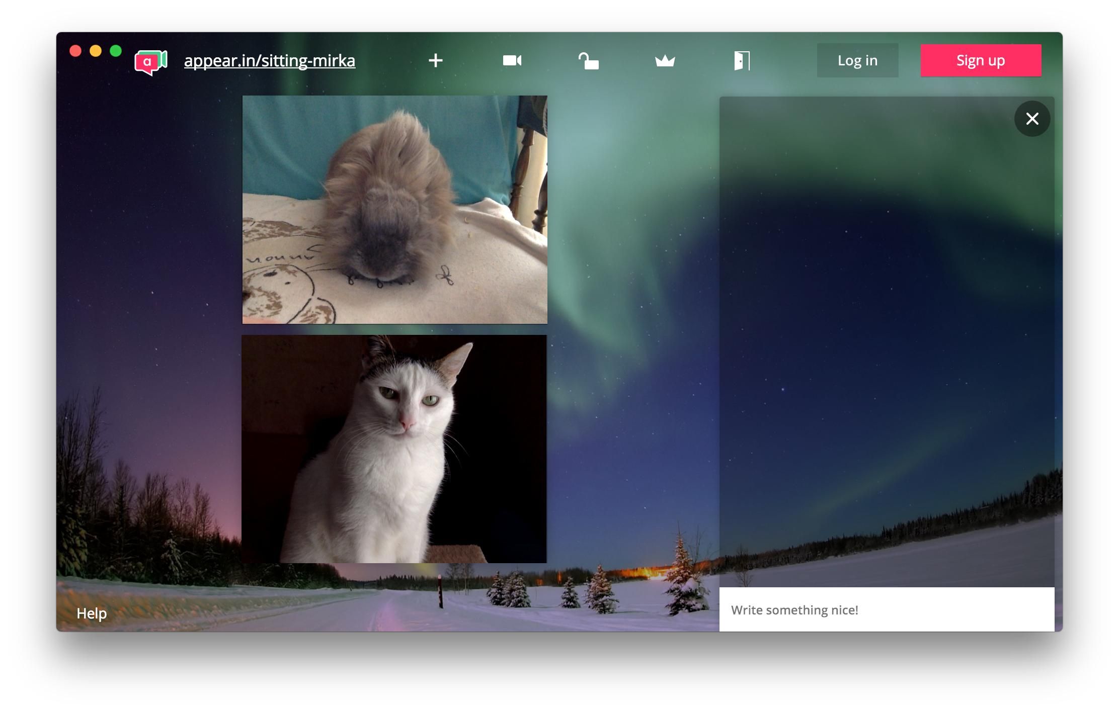Screen dimensions: 1119x712
Task: Close the chat panel with the X
Action: [1032, 119]
